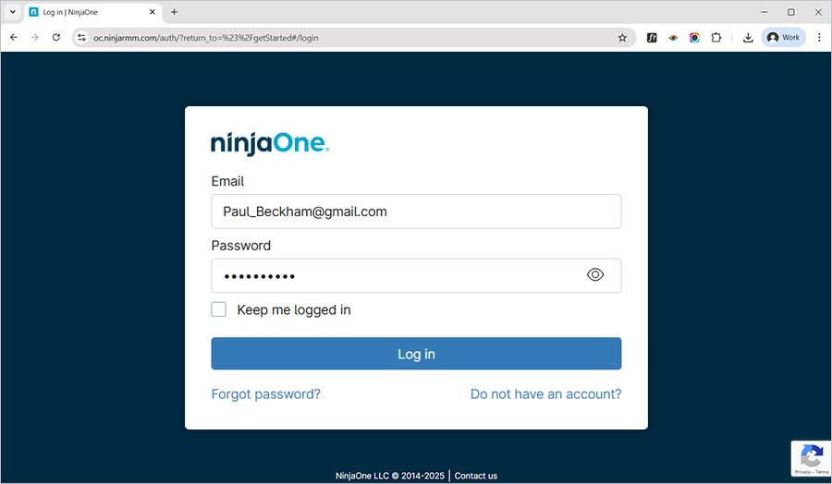Go back to the previous page
The width and height of the screenshot is (832, 484).
click(14, 38)
